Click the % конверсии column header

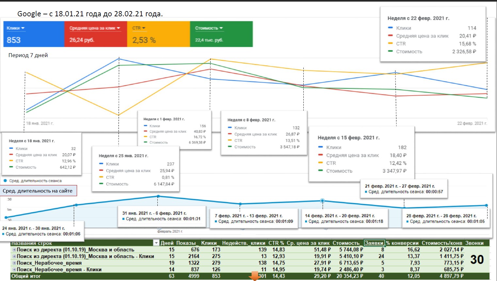coord(402,243)
